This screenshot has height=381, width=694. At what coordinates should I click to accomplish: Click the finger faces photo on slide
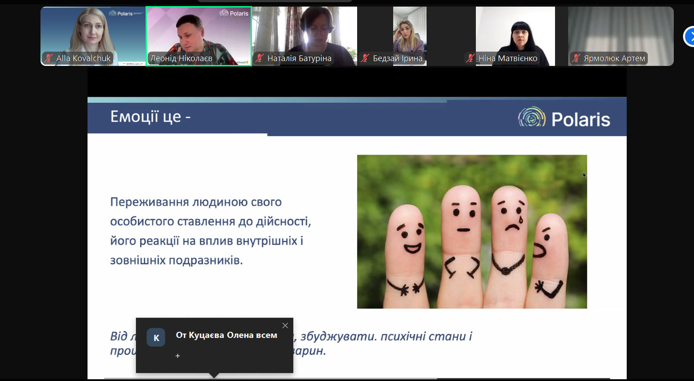click(x=472, y=232)
